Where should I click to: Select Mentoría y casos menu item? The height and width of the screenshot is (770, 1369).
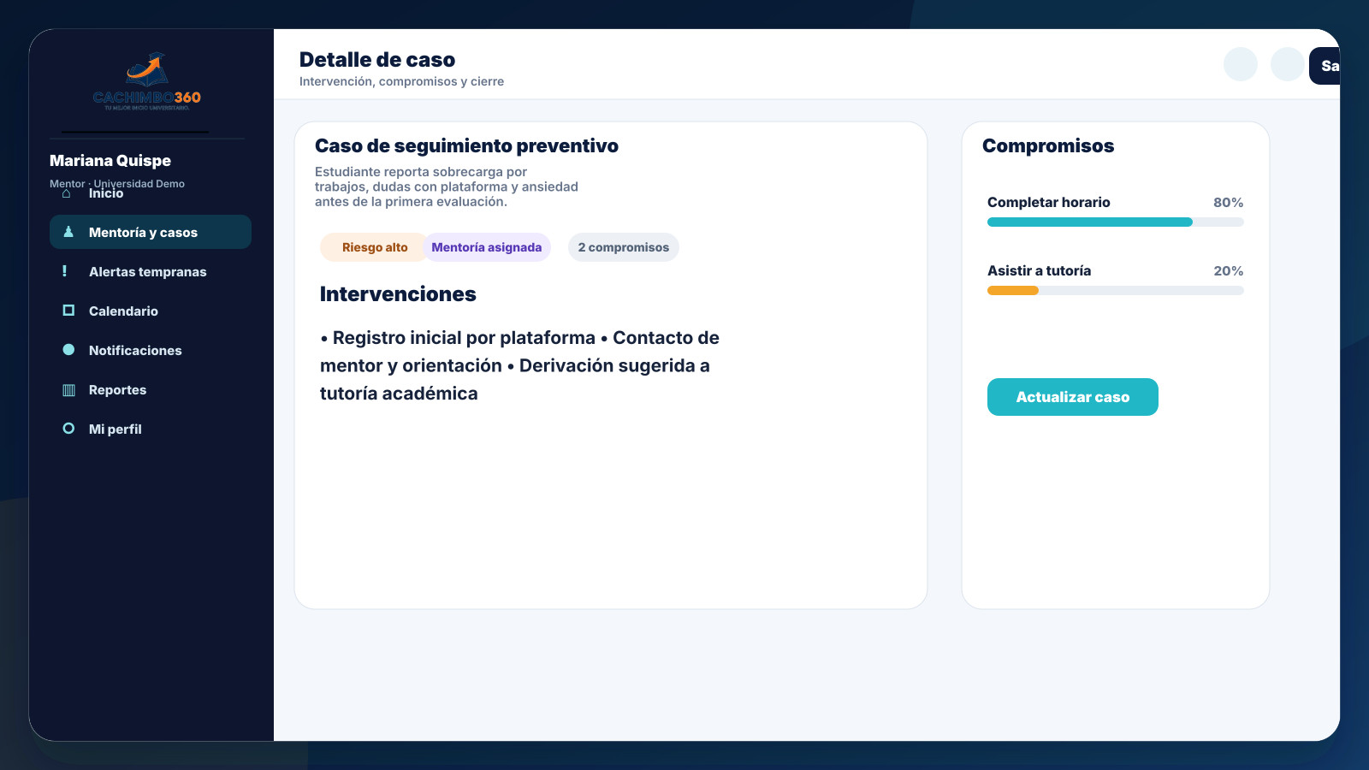pyautogui.click(x=151, y=232)
